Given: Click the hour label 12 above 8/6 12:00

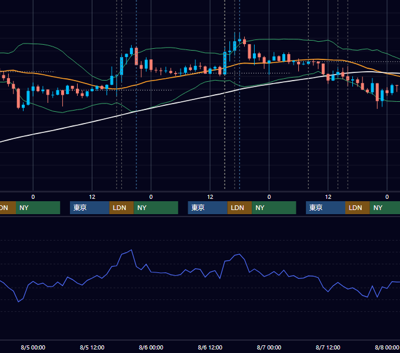Looking at the screenshot, I should pyautogui.click(x=210, y=197).
